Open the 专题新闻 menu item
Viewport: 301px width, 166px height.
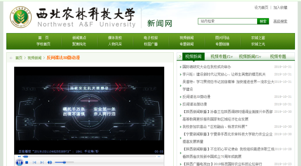tap(187, 44)
